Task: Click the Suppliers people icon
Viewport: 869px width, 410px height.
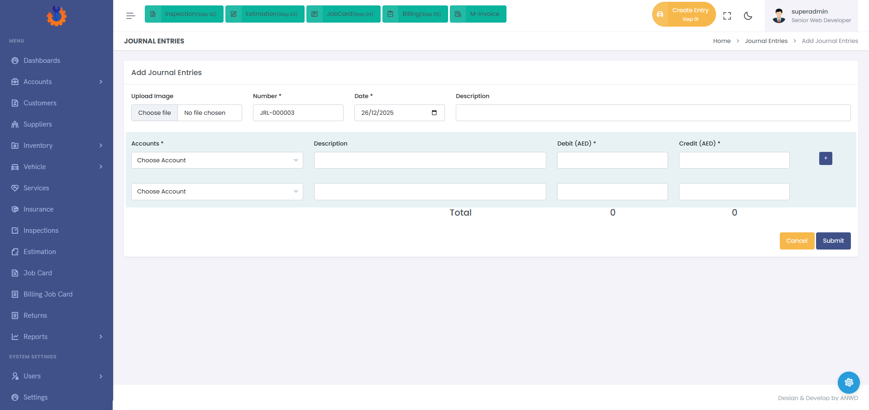Action: 15,124
